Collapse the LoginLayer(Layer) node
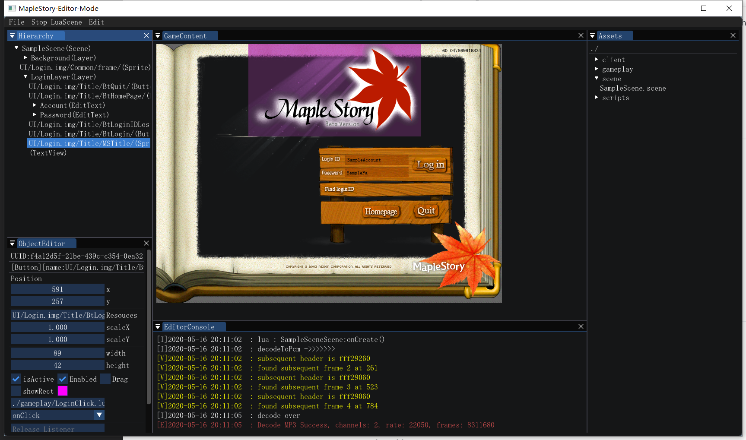This screenshot has width=746, height=440. click(x=25, y=76)
